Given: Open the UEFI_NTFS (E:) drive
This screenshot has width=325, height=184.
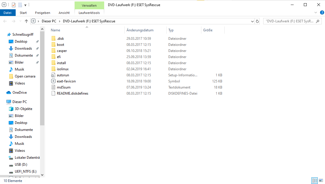Looking at the screenshot, I should [26, 172].
